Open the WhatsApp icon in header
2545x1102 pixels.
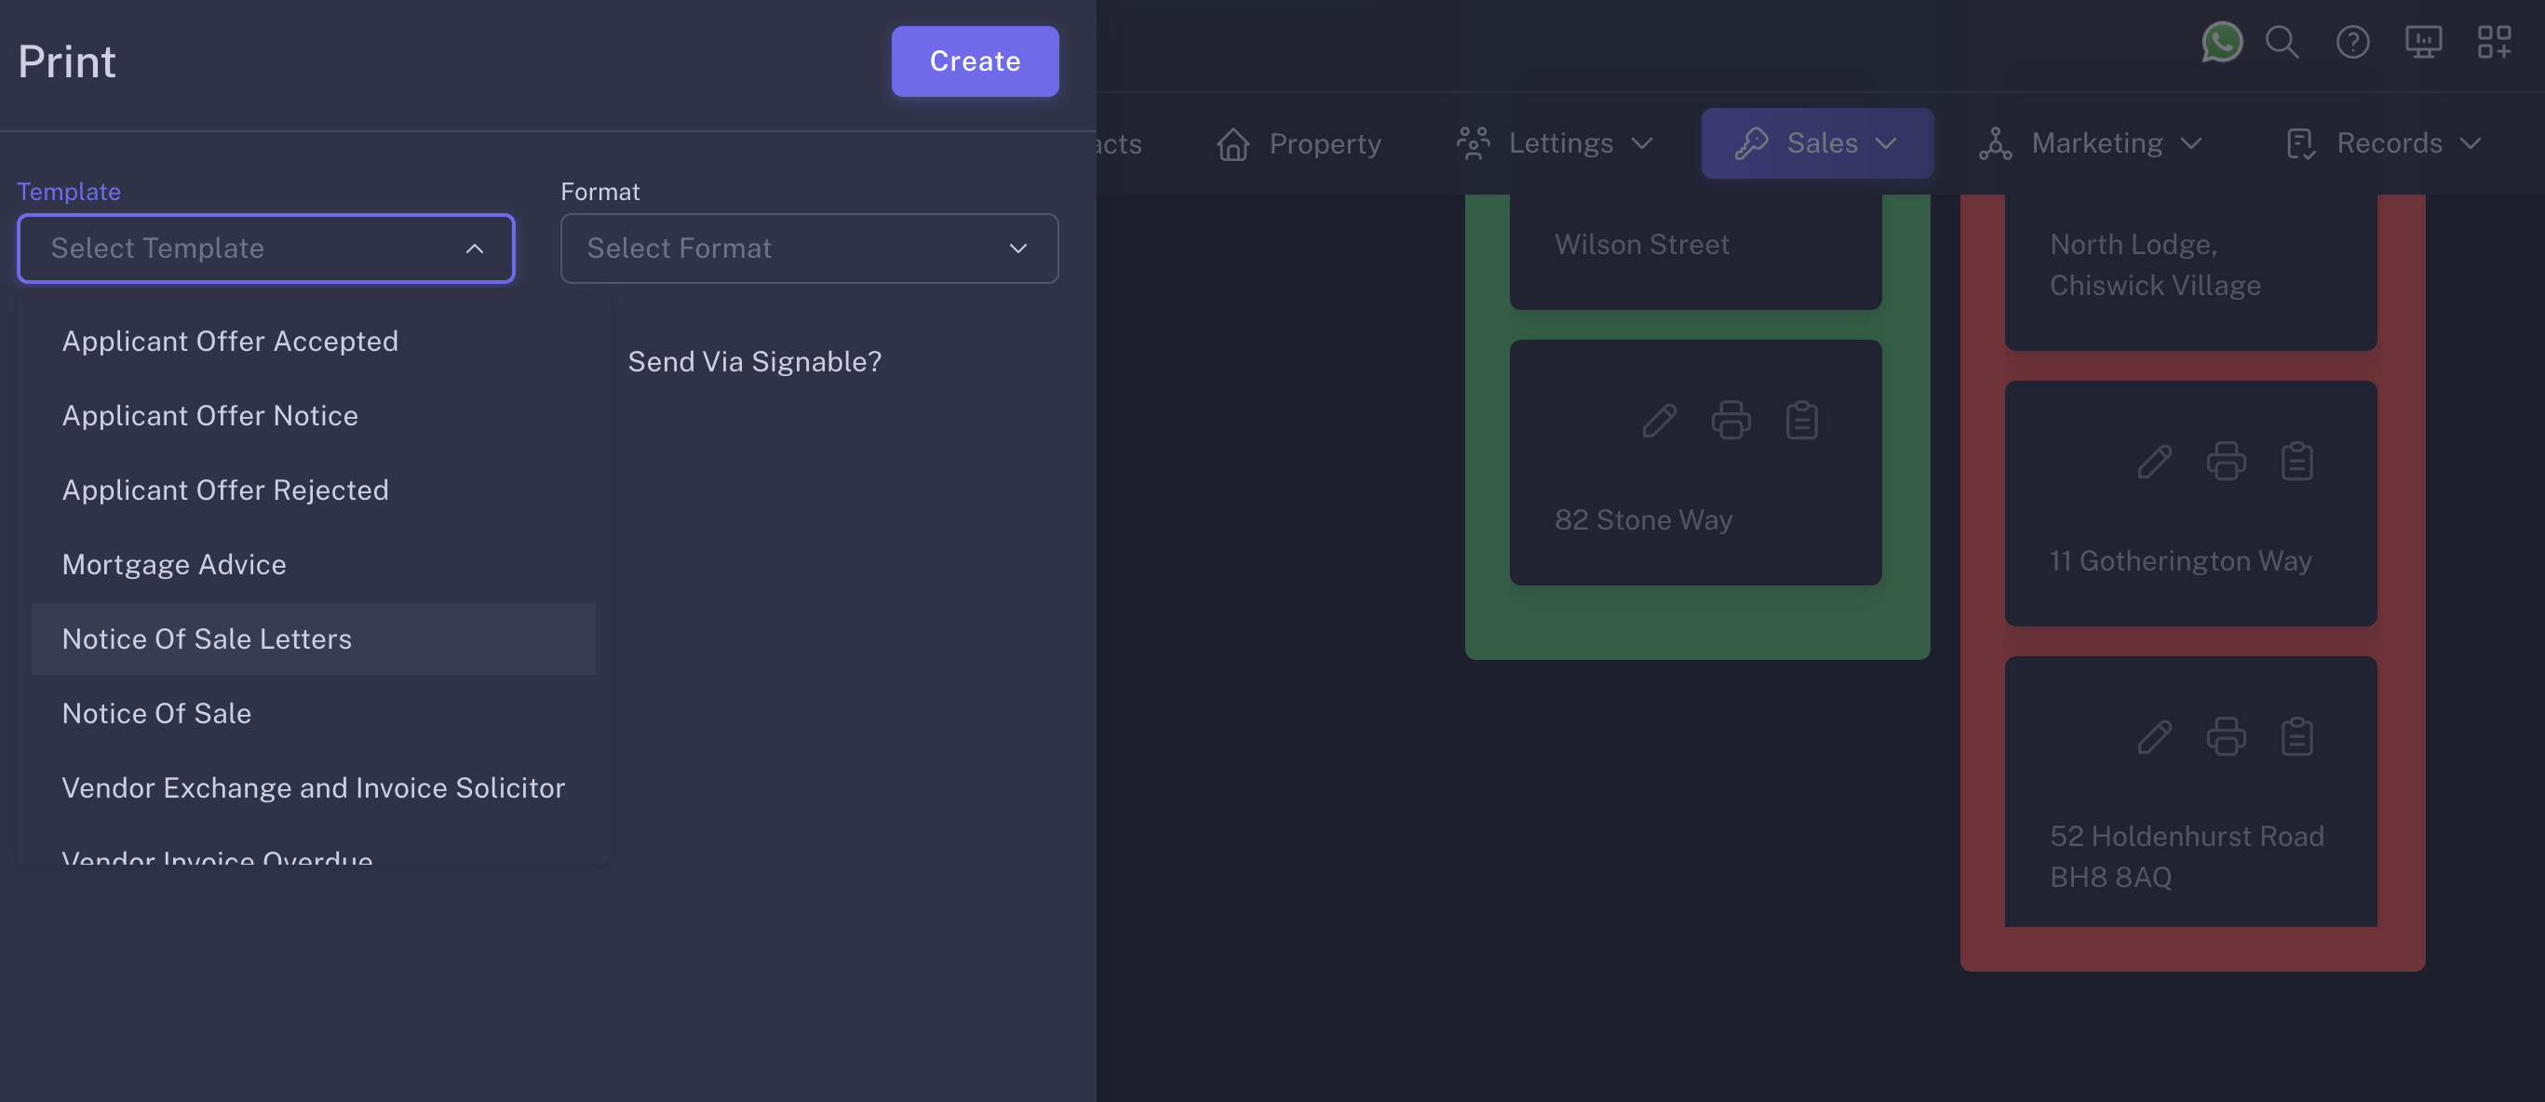(x=2221, y=43)
